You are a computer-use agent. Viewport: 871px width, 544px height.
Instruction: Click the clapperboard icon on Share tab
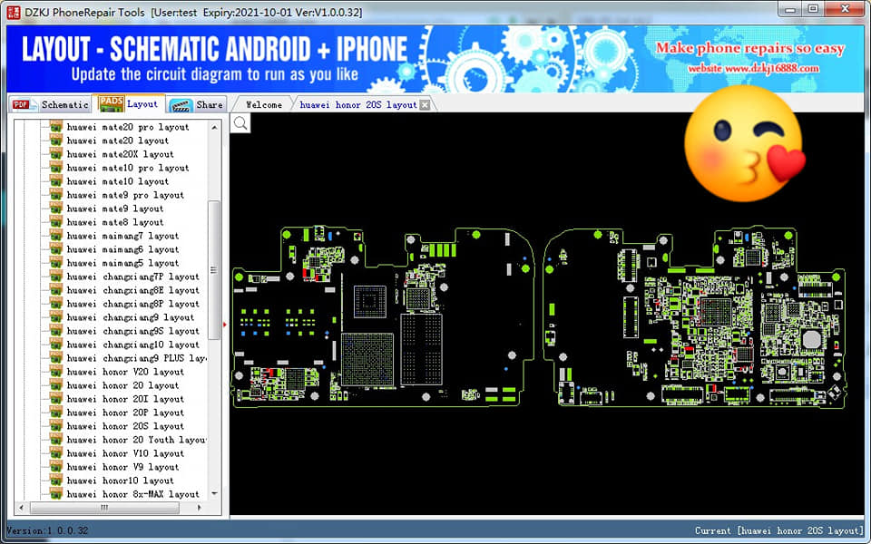point(181,105)
